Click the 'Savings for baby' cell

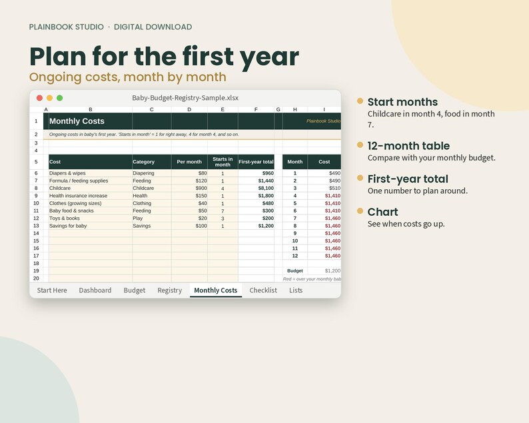pyautogui.click(x=91, y=226)
